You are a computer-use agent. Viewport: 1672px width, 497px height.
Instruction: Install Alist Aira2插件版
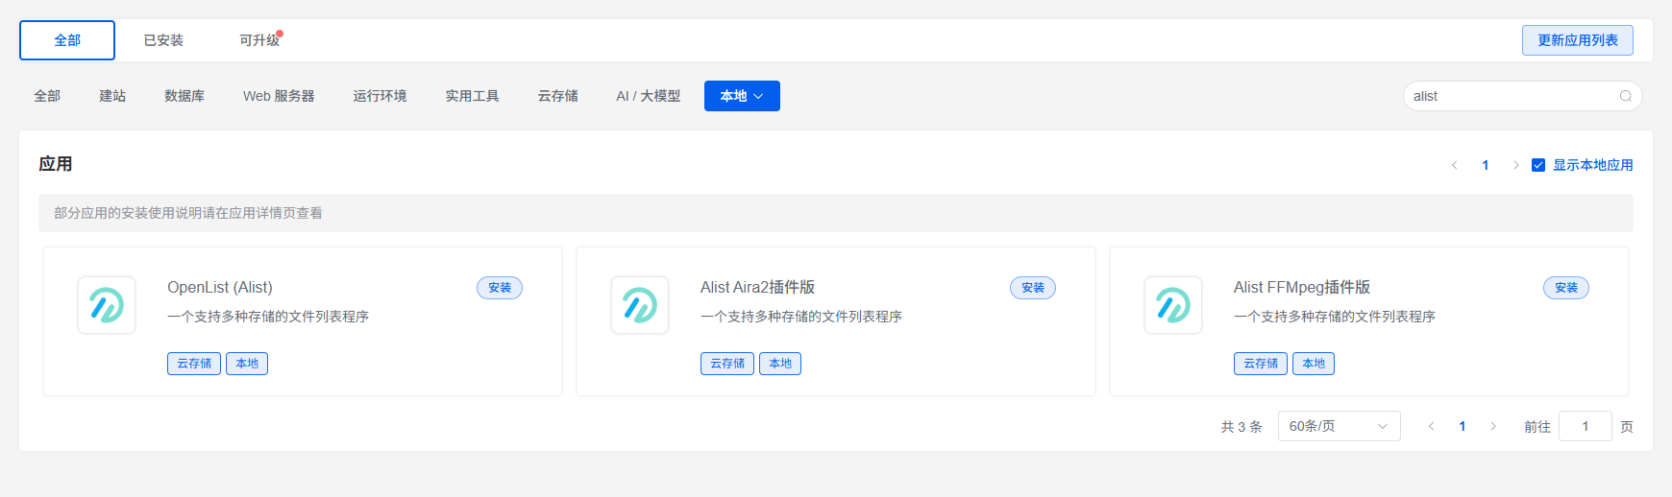click(x=1033, y=288)
